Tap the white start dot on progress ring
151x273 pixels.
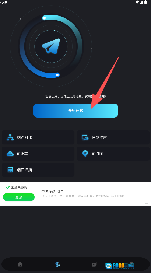pos(44,18)
